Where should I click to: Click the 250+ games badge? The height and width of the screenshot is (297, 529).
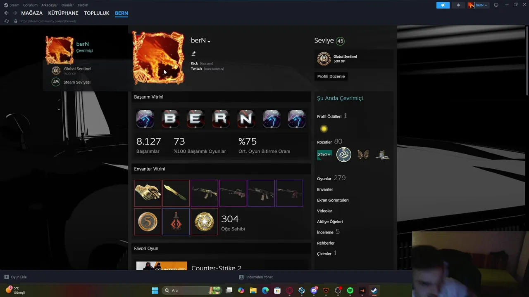pos(324,155)
